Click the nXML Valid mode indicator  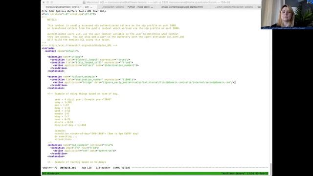[121, 168]
